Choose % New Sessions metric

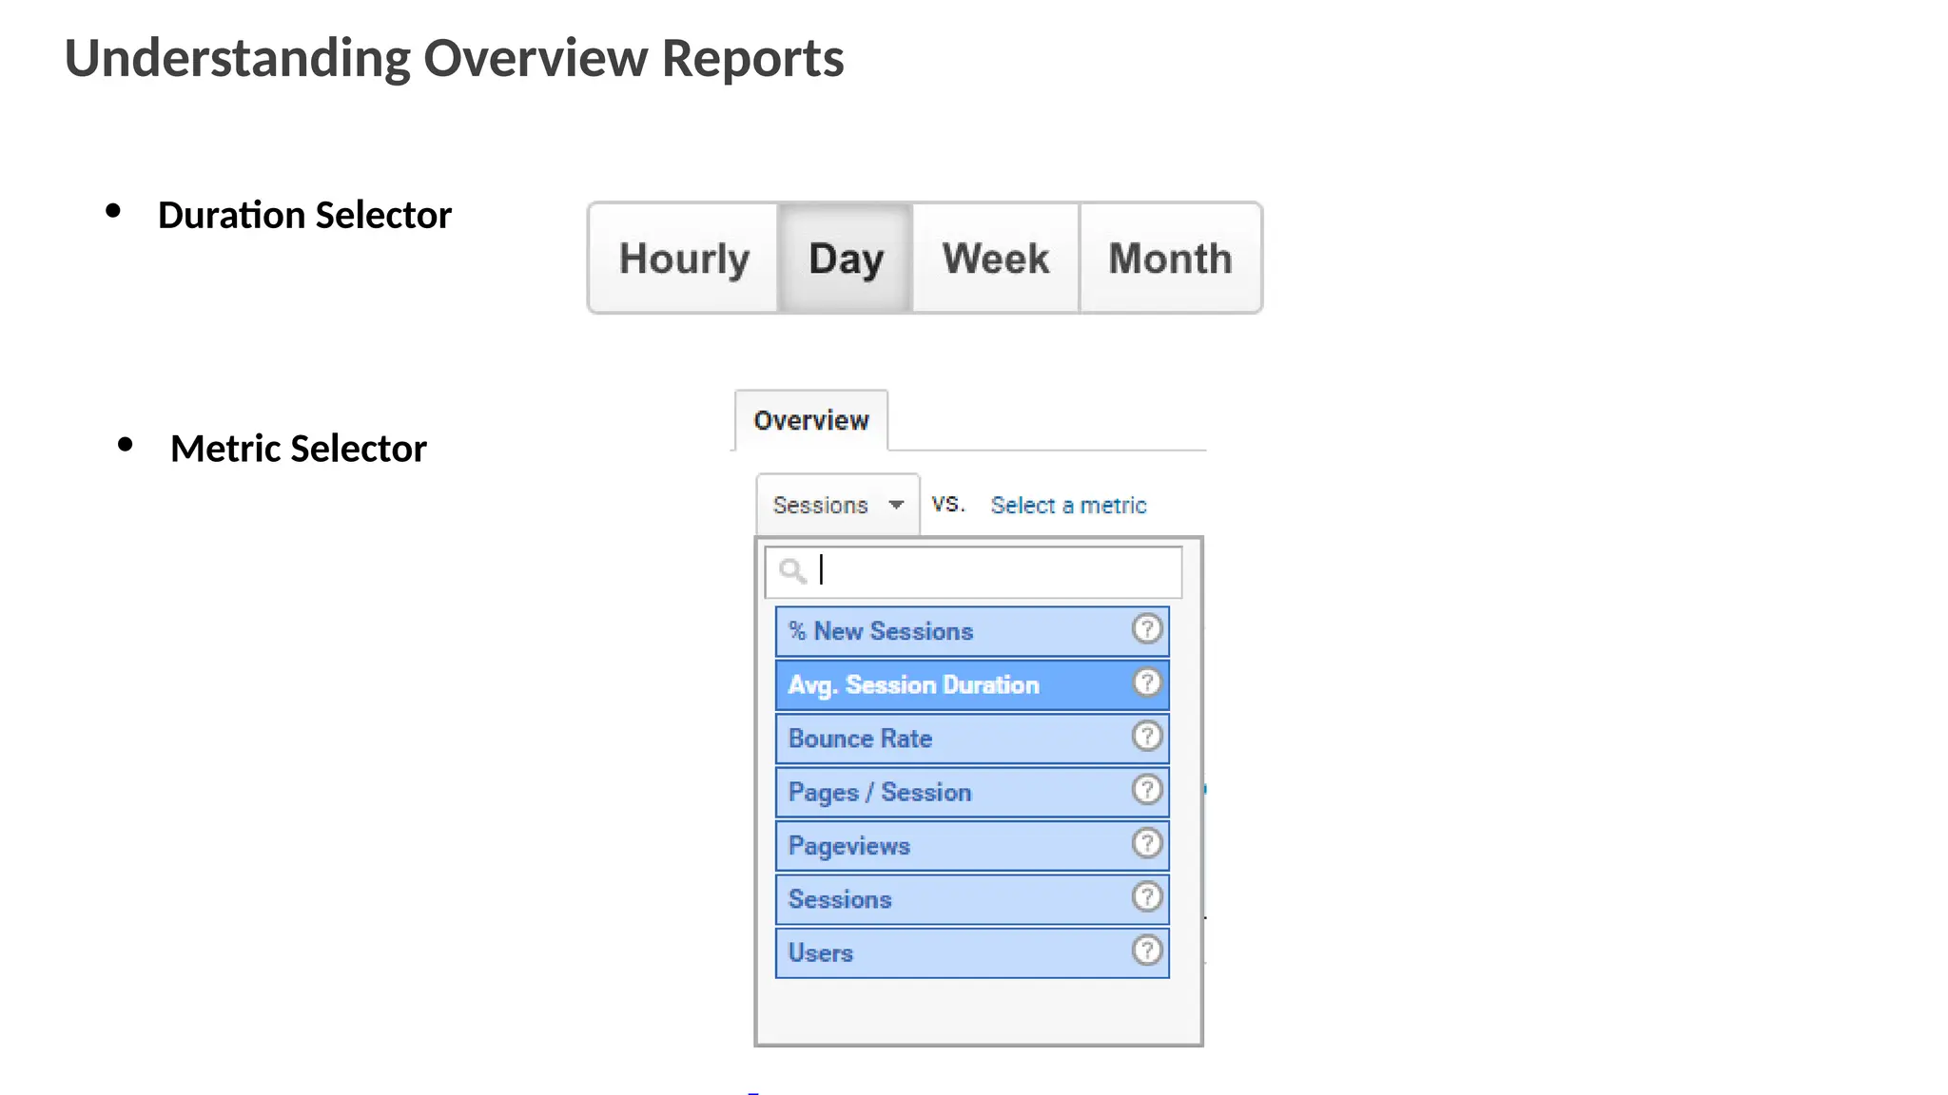point(972,631)
